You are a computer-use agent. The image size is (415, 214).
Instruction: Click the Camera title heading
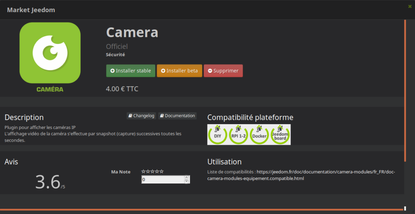[132, 32]
